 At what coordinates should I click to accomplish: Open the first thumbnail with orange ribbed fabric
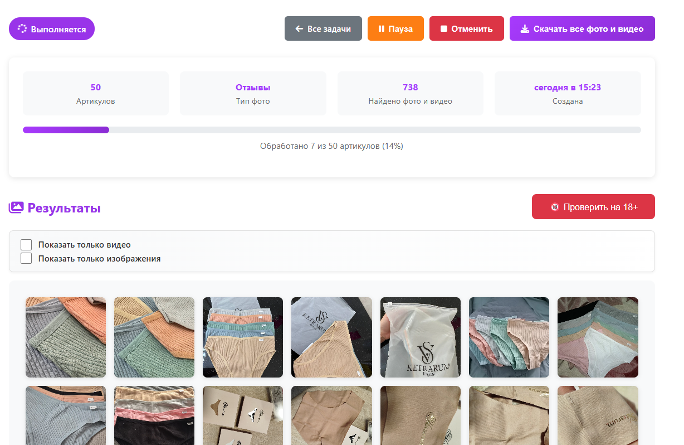pyautogui.click(x=66, y=337)
